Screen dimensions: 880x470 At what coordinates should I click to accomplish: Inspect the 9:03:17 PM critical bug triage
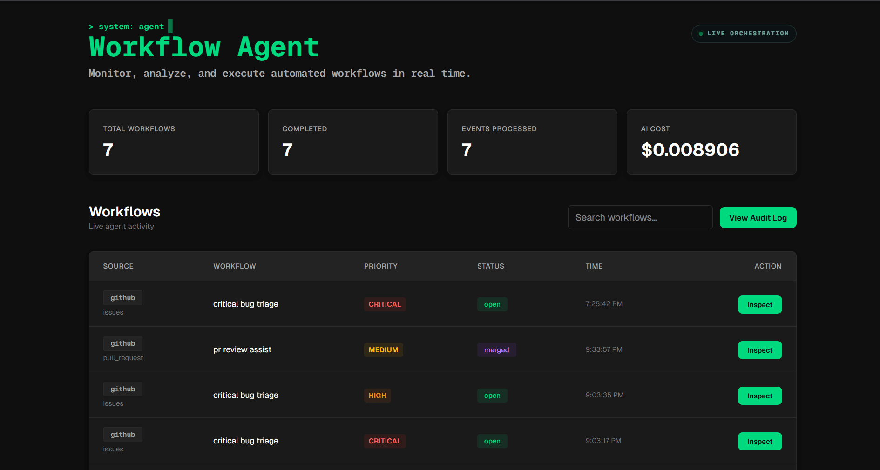tap(760, 442)
